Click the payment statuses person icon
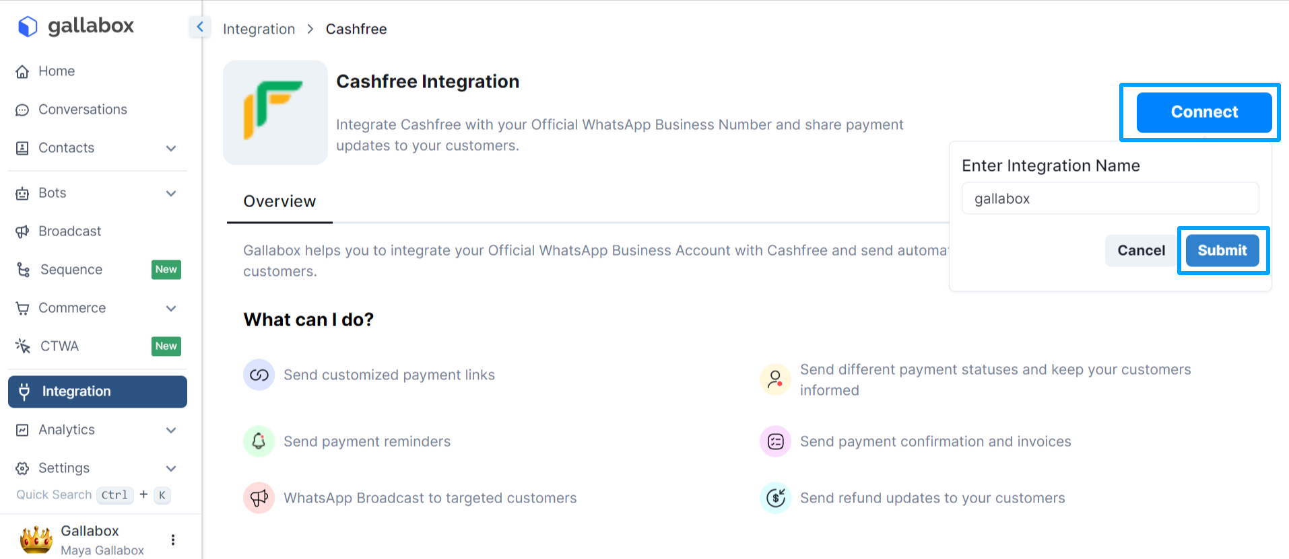Screen dimensions: 1289x559 [775, 379]
